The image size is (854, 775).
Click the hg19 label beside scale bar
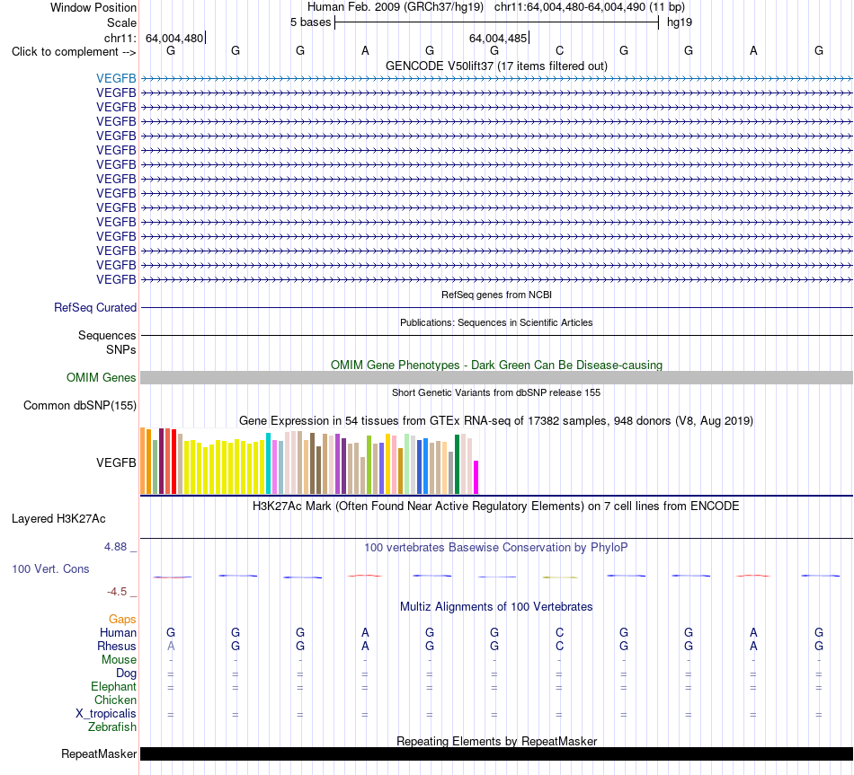point(680,22)
